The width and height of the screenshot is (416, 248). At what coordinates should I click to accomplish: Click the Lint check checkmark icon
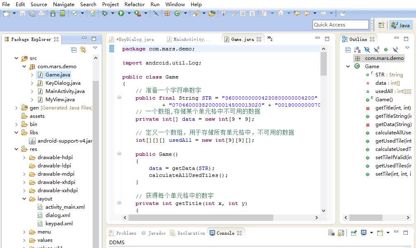[74, 13]
